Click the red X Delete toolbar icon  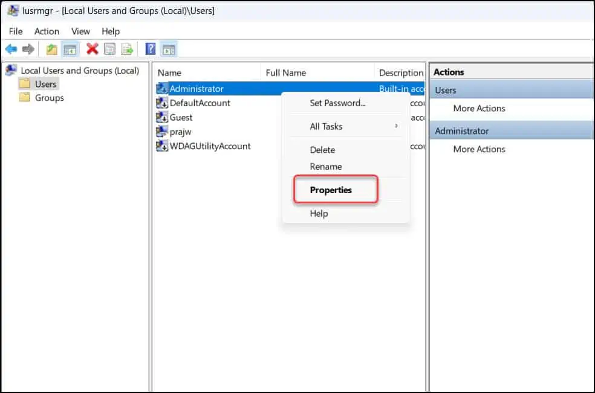click(92, 49)
